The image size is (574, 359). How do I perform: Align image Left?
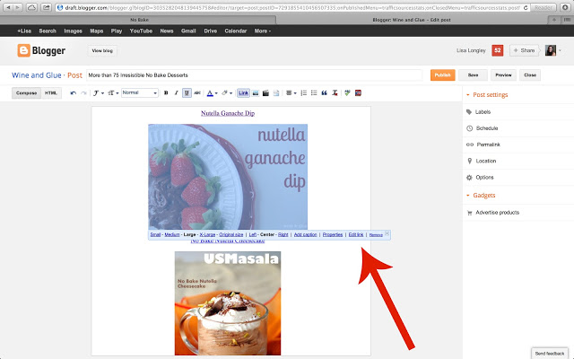tap(253, 234)
